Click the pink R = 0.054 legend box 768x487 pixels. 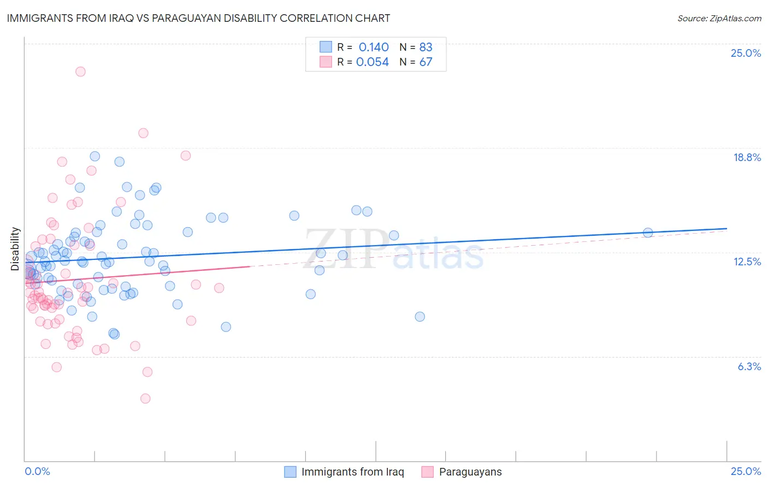click(326, 62)
